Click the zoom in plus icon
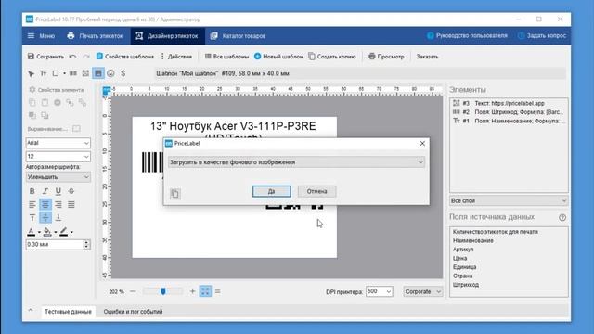Image resolution: width=594 pixels, height=334 pixels. [192, 291]
